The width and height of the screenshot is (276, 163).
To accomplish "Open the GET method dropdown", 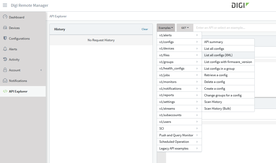I will [x=185, y=28].
